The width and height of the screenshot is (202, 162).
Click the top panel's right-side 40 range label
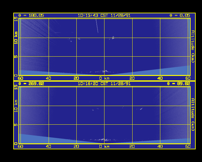(x=160, y=78)
